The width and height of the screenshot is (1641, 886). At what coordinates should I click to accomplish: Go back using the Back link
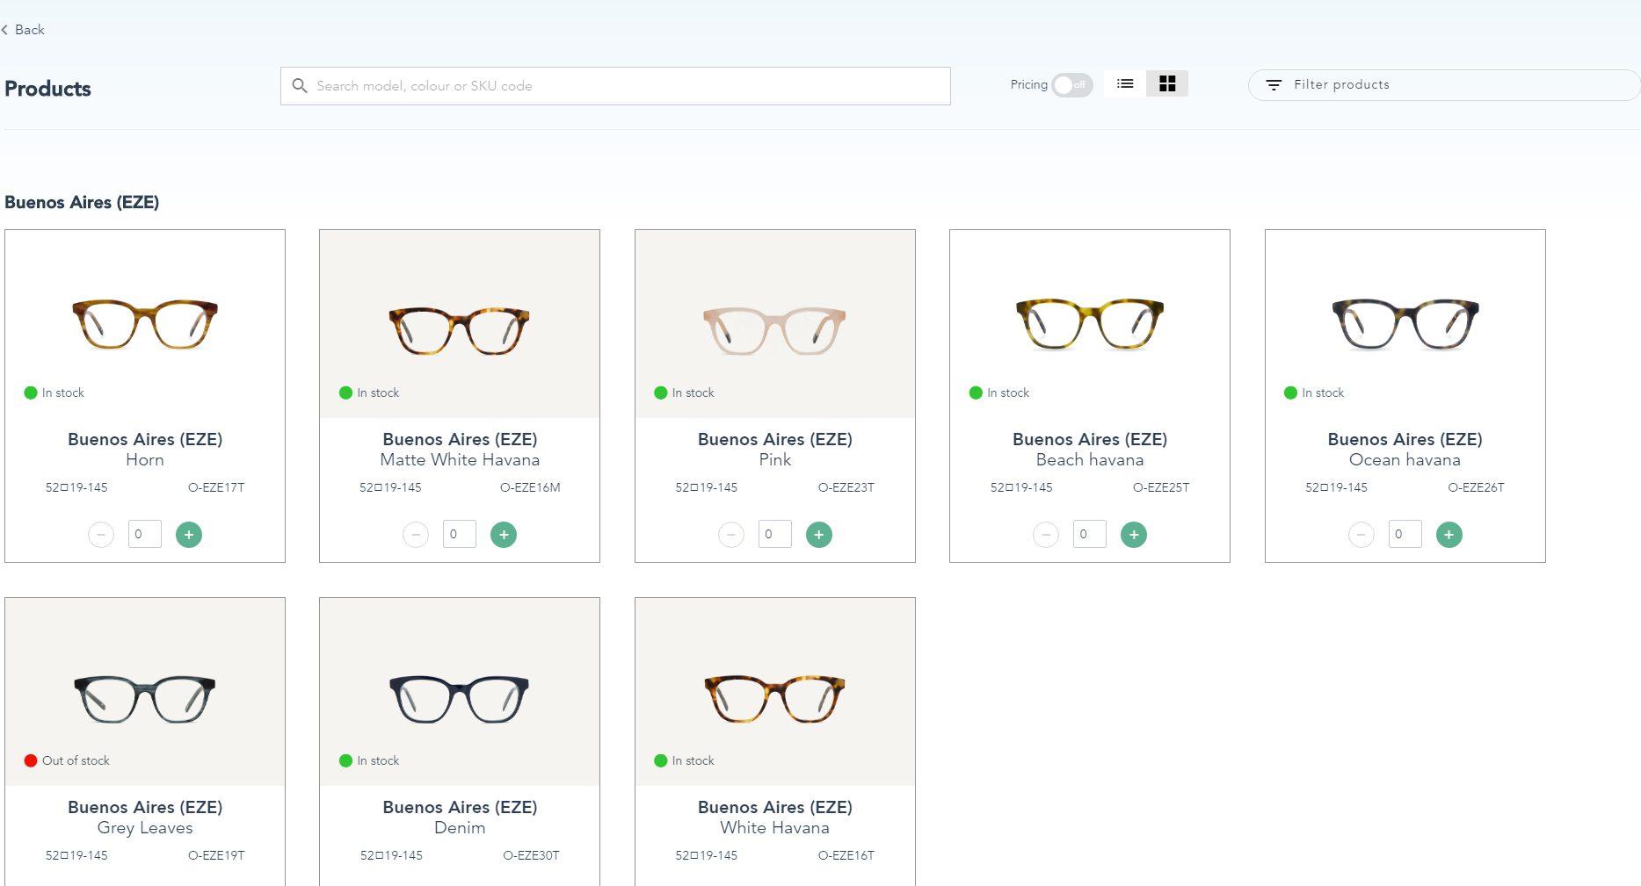click(x=24, y=30)
